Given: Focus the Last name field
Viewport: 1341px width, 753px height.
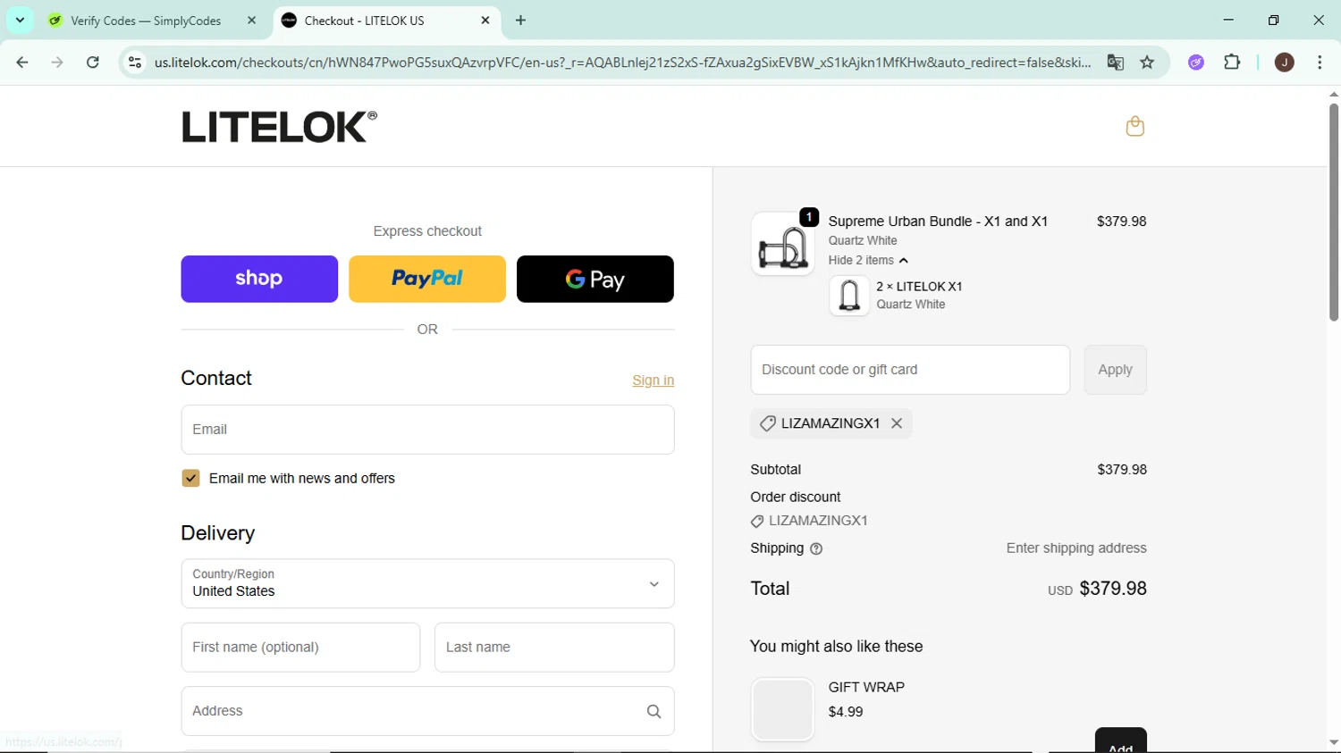Looking at the screenshot, I should (554, 648).
